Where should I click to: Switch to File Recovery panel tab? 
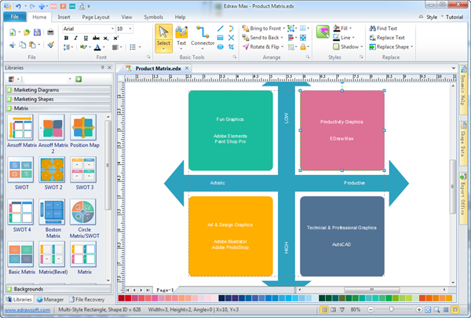[86, 299]
